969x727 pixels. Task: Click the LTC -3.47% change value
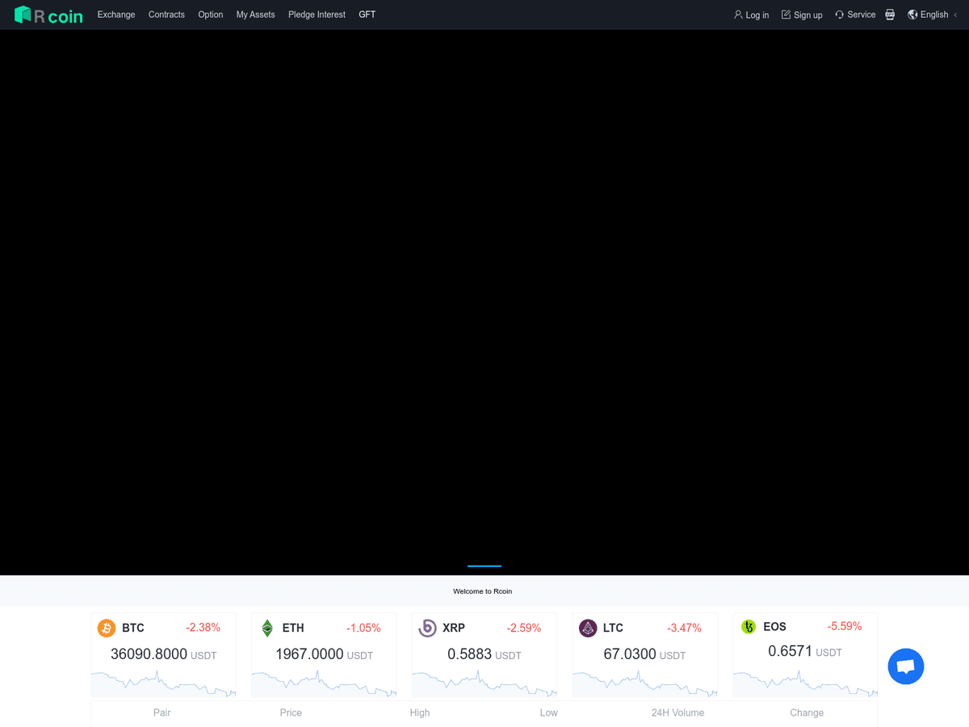click(684, 628)
